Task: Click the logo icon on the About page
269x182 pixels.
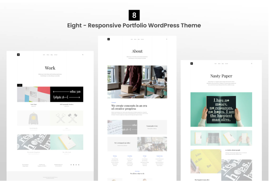Action: coord(108,39)
